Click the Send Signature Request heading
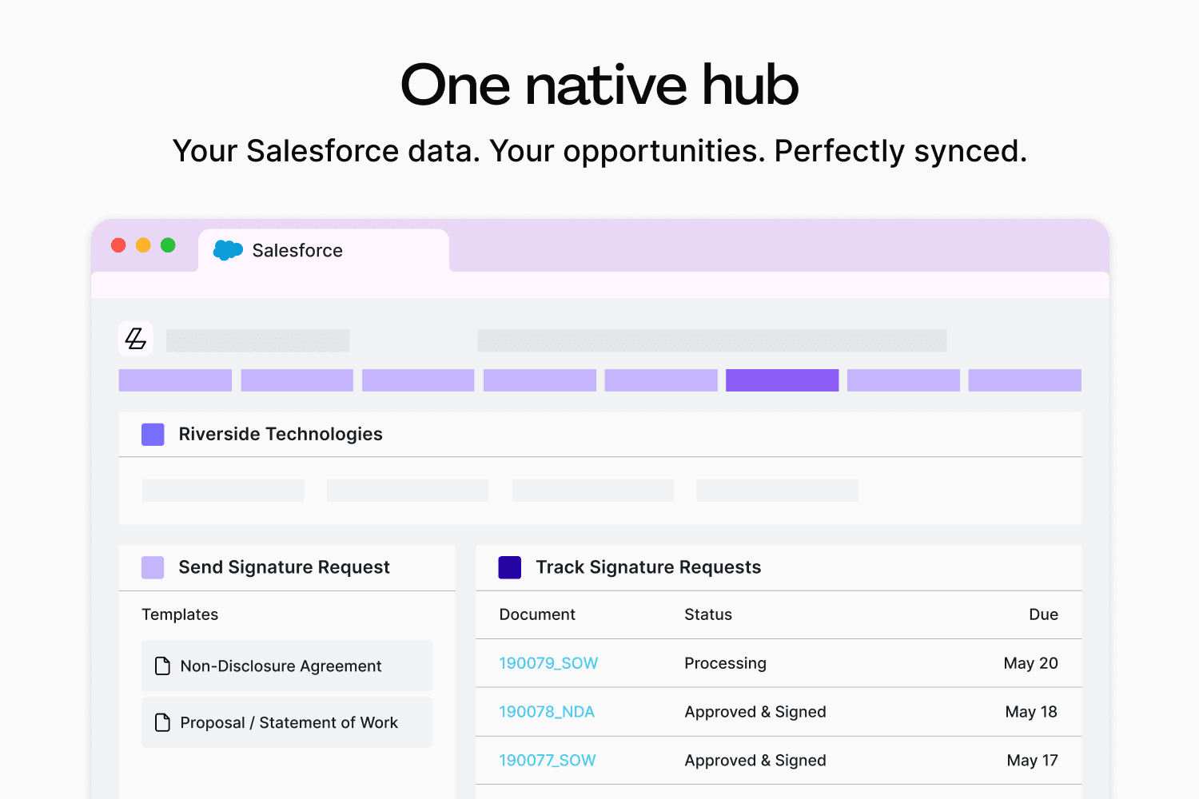This screenshot has height=799, width=1199. pyautogui.click(x=284, y=567)
